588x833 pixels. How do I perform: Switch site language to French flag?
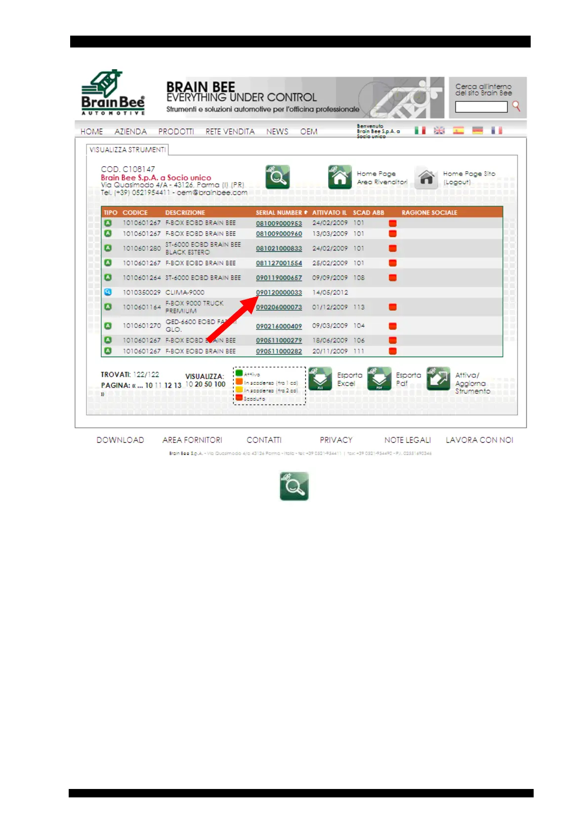pyautogui.click(x=497, y=131)
